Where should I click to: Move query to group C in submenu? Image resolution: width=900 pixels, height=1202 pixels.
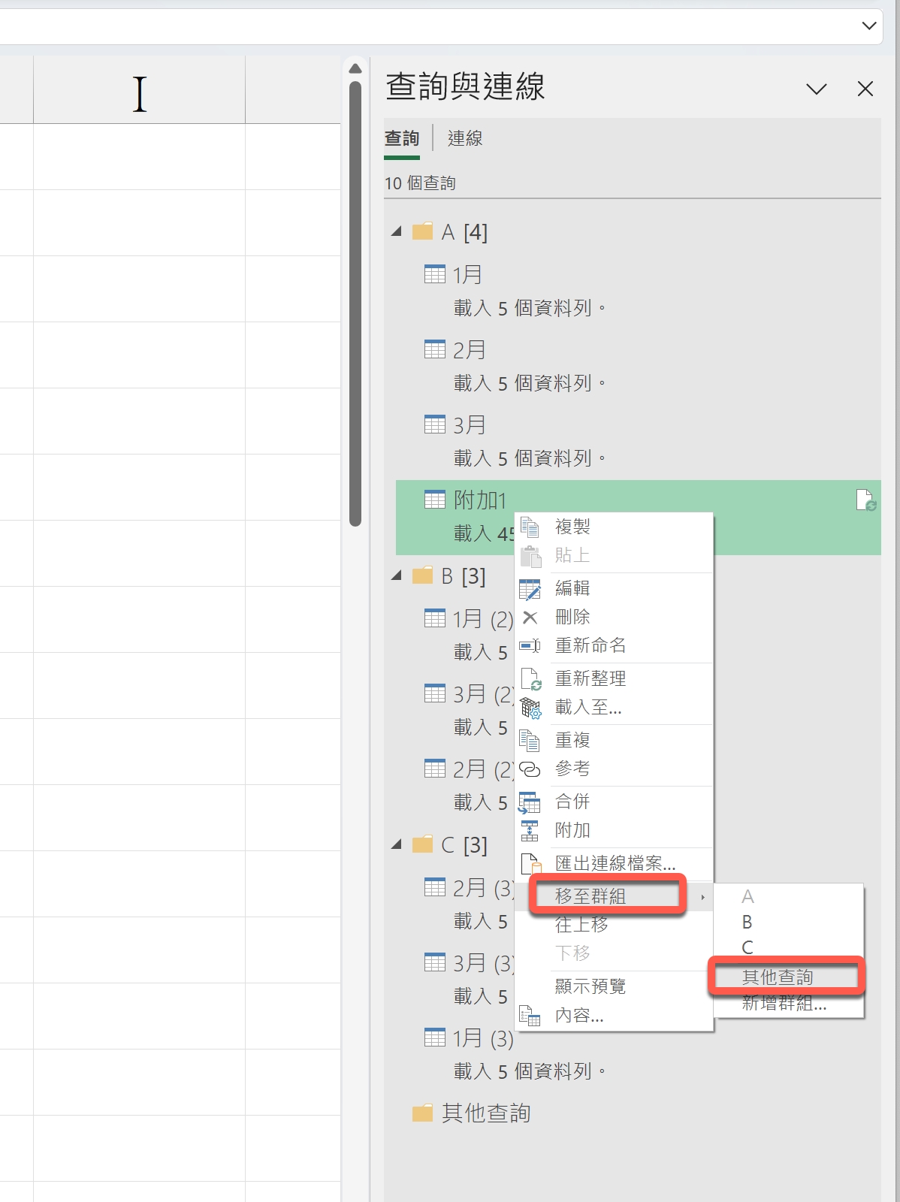(x=747, y=948)
